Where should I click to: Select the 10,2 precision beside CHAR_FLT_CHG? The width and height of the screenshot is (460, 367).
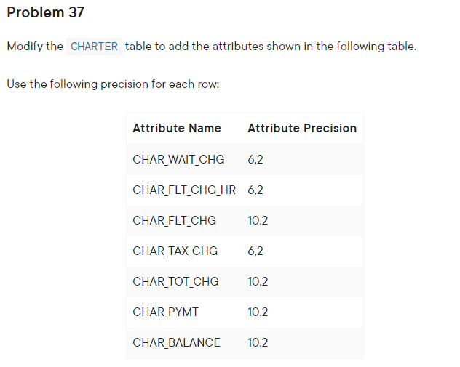click(258, 221)
